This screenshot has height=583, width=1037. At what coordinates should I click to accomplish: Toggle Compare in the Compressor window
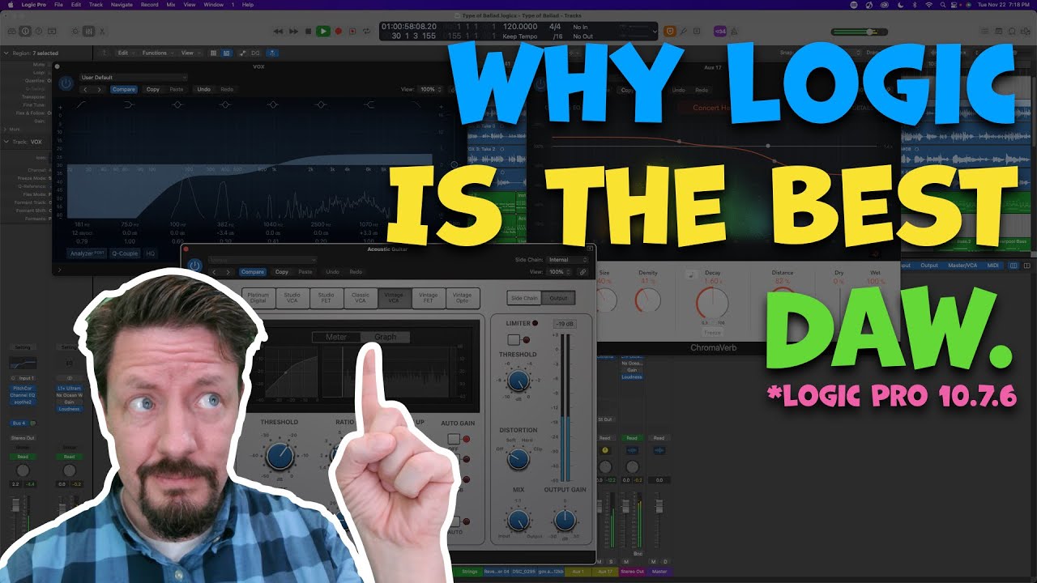(252, 272)
